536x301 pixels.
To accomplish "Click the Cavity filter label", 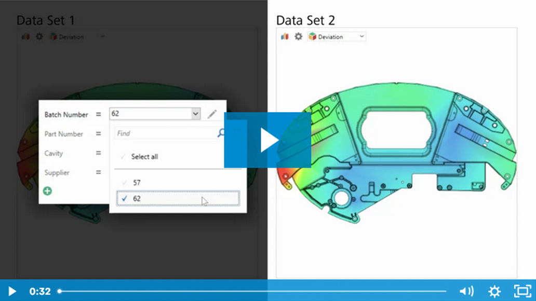I will point(53,153).
